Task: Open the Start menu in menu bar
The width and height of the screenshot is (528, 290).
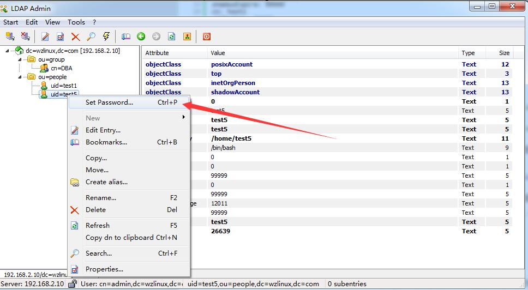Action: (10, 22)
